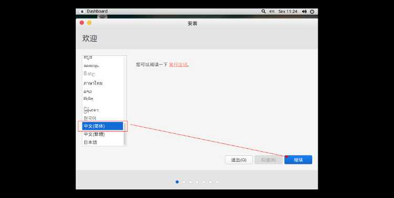Click the yellow minimize window dot

[x=89, y=23]
